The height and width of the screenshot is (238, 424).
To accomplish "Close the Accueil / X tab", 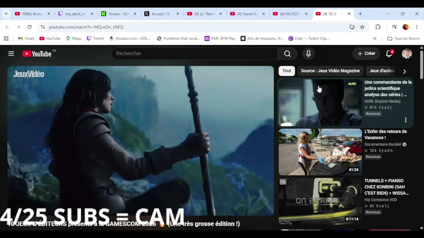I will pyautogui.click(x=178, y=14).
